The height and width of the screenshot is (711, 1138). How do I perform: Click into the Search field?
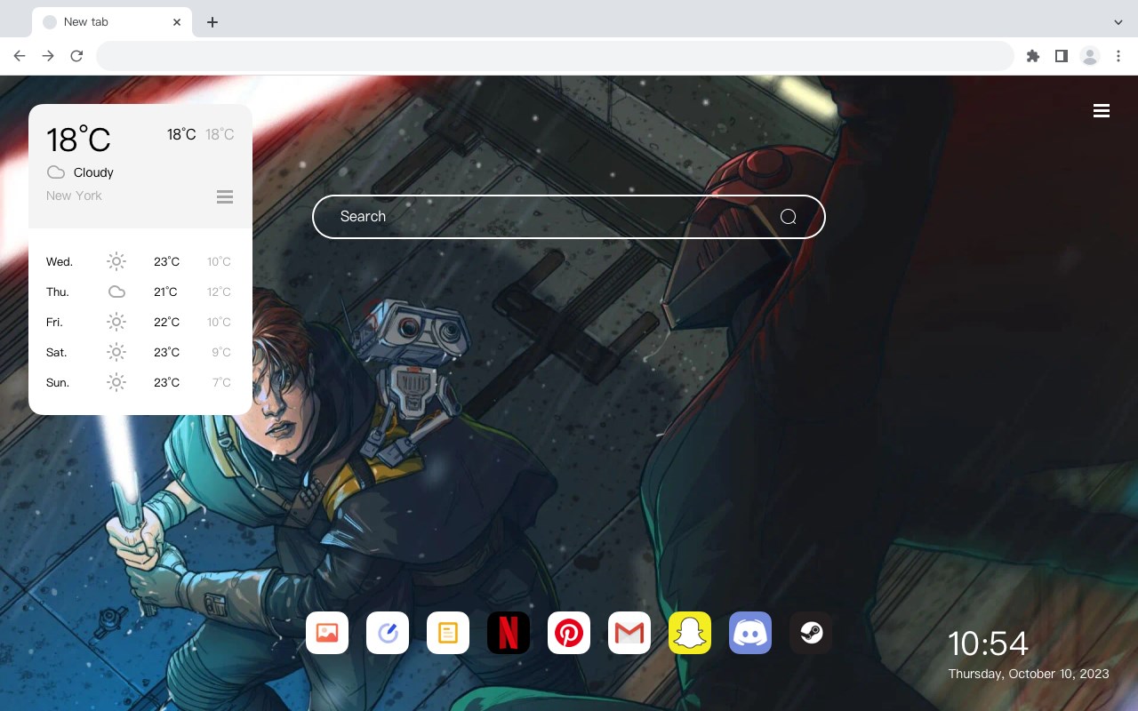(569, 217)
